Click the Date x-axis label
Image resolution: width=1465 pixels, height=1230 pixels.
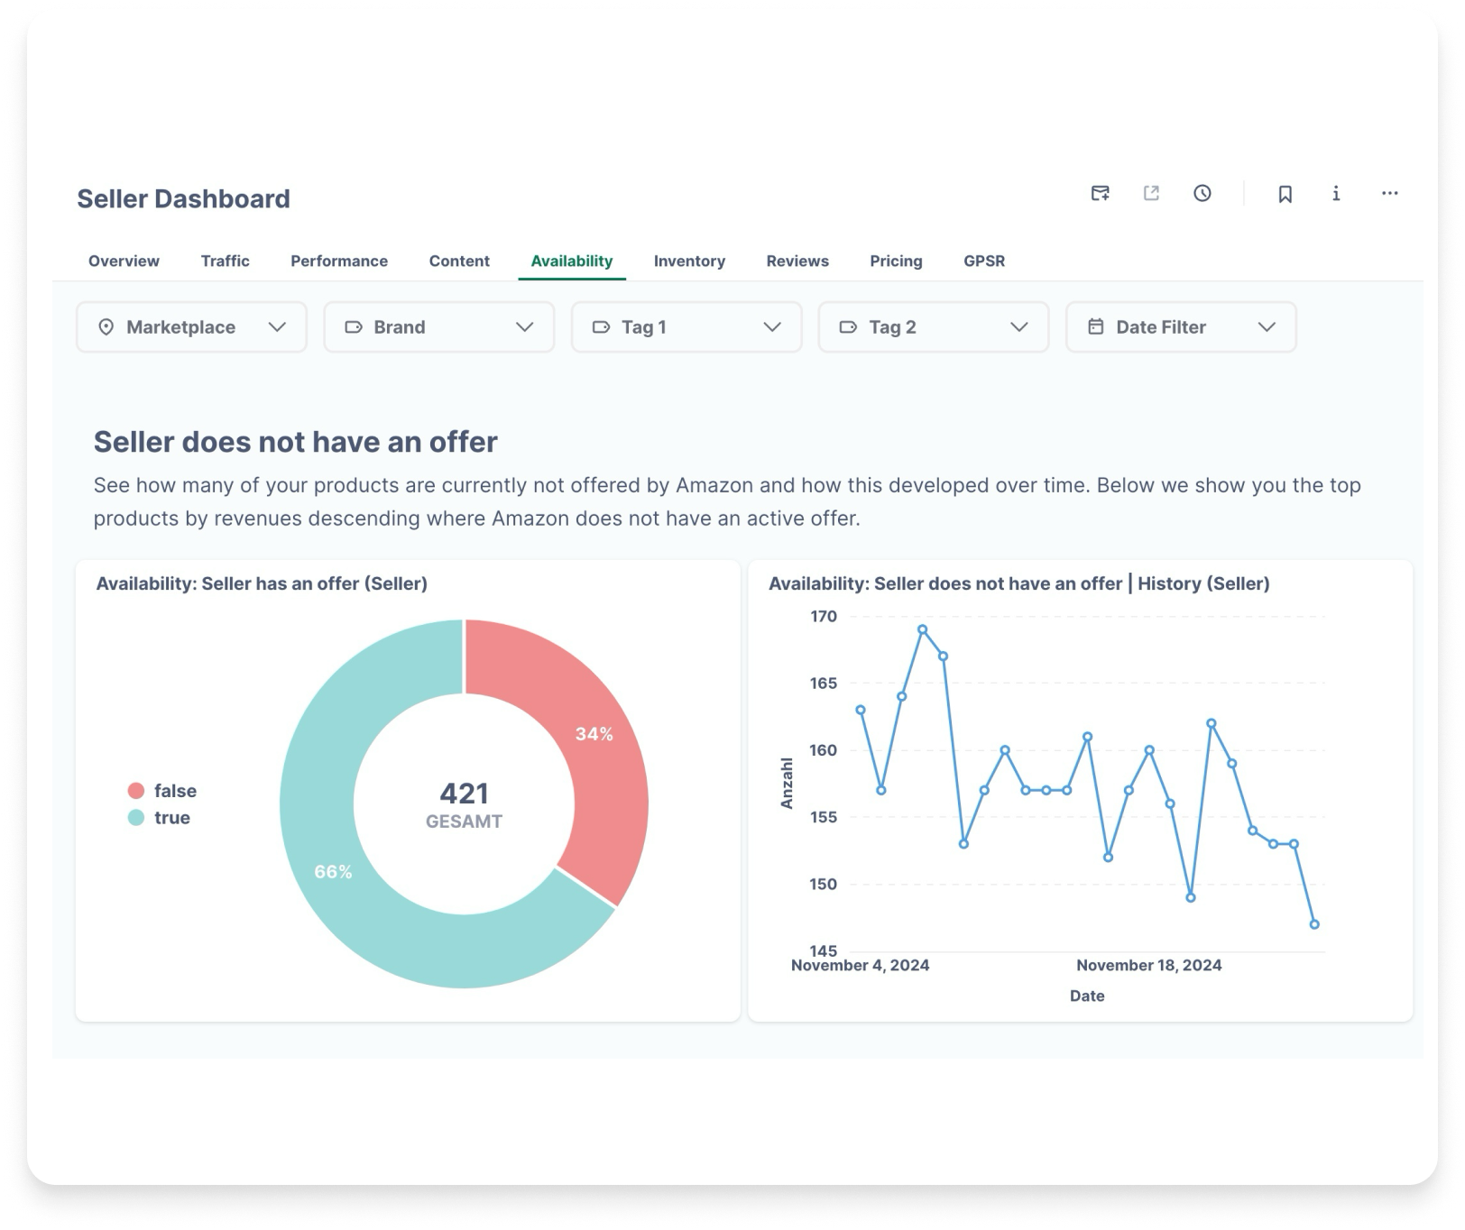1087,996
